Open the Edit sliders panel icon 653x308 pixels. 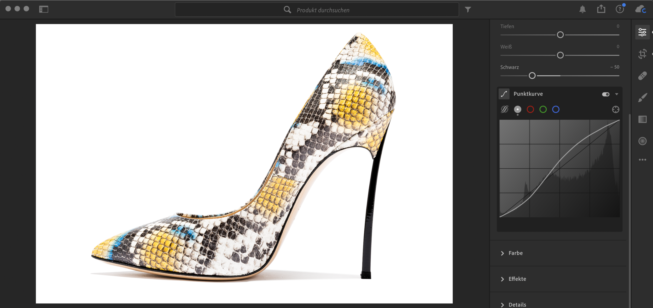(x=642, y=32)
